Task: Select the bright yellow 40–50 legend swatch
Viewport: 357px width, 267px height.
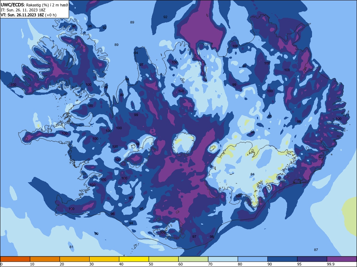Action: click(134, 259)
